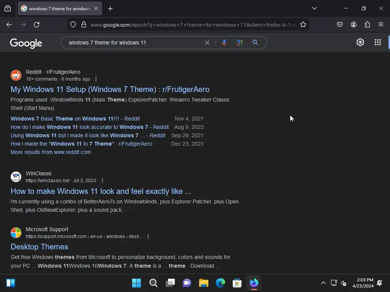The height and width of the screenshot is (292, 390).
Task: Expand the list all tabs chevron
Action: 314,8
